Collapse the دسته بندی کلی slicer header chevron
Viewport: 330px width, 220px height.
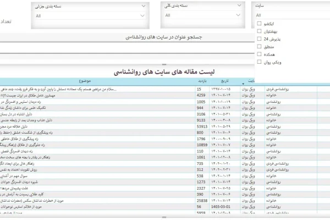coord(239,5)
